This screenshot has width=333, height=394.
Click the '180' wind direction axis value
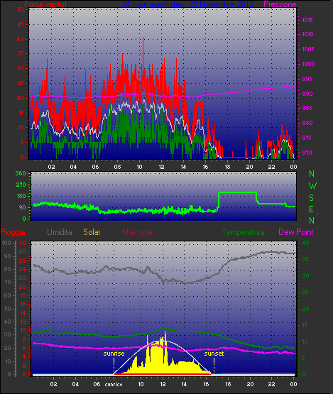click(21, 196)
